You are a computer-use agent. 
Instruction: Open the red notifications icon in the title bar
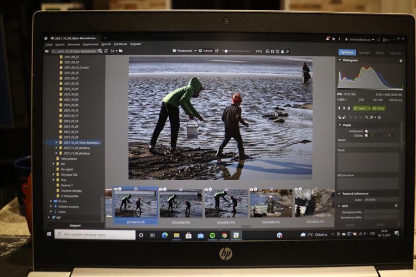(327, 39)
